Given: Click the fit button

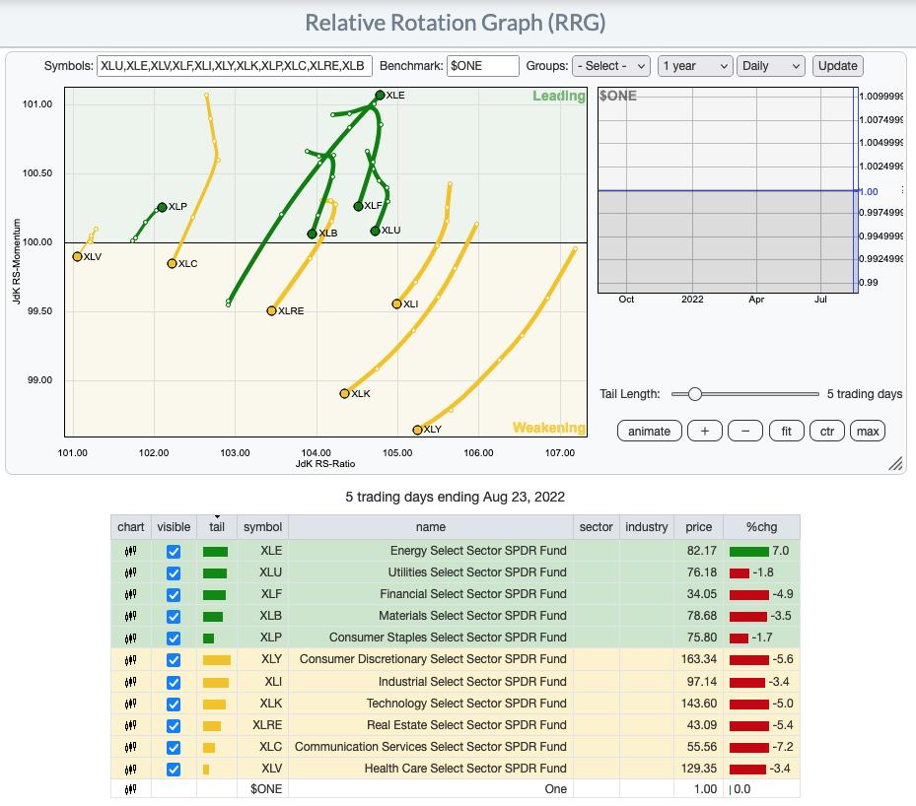Looking at the screenshot, I should click(x=786, y=432).
